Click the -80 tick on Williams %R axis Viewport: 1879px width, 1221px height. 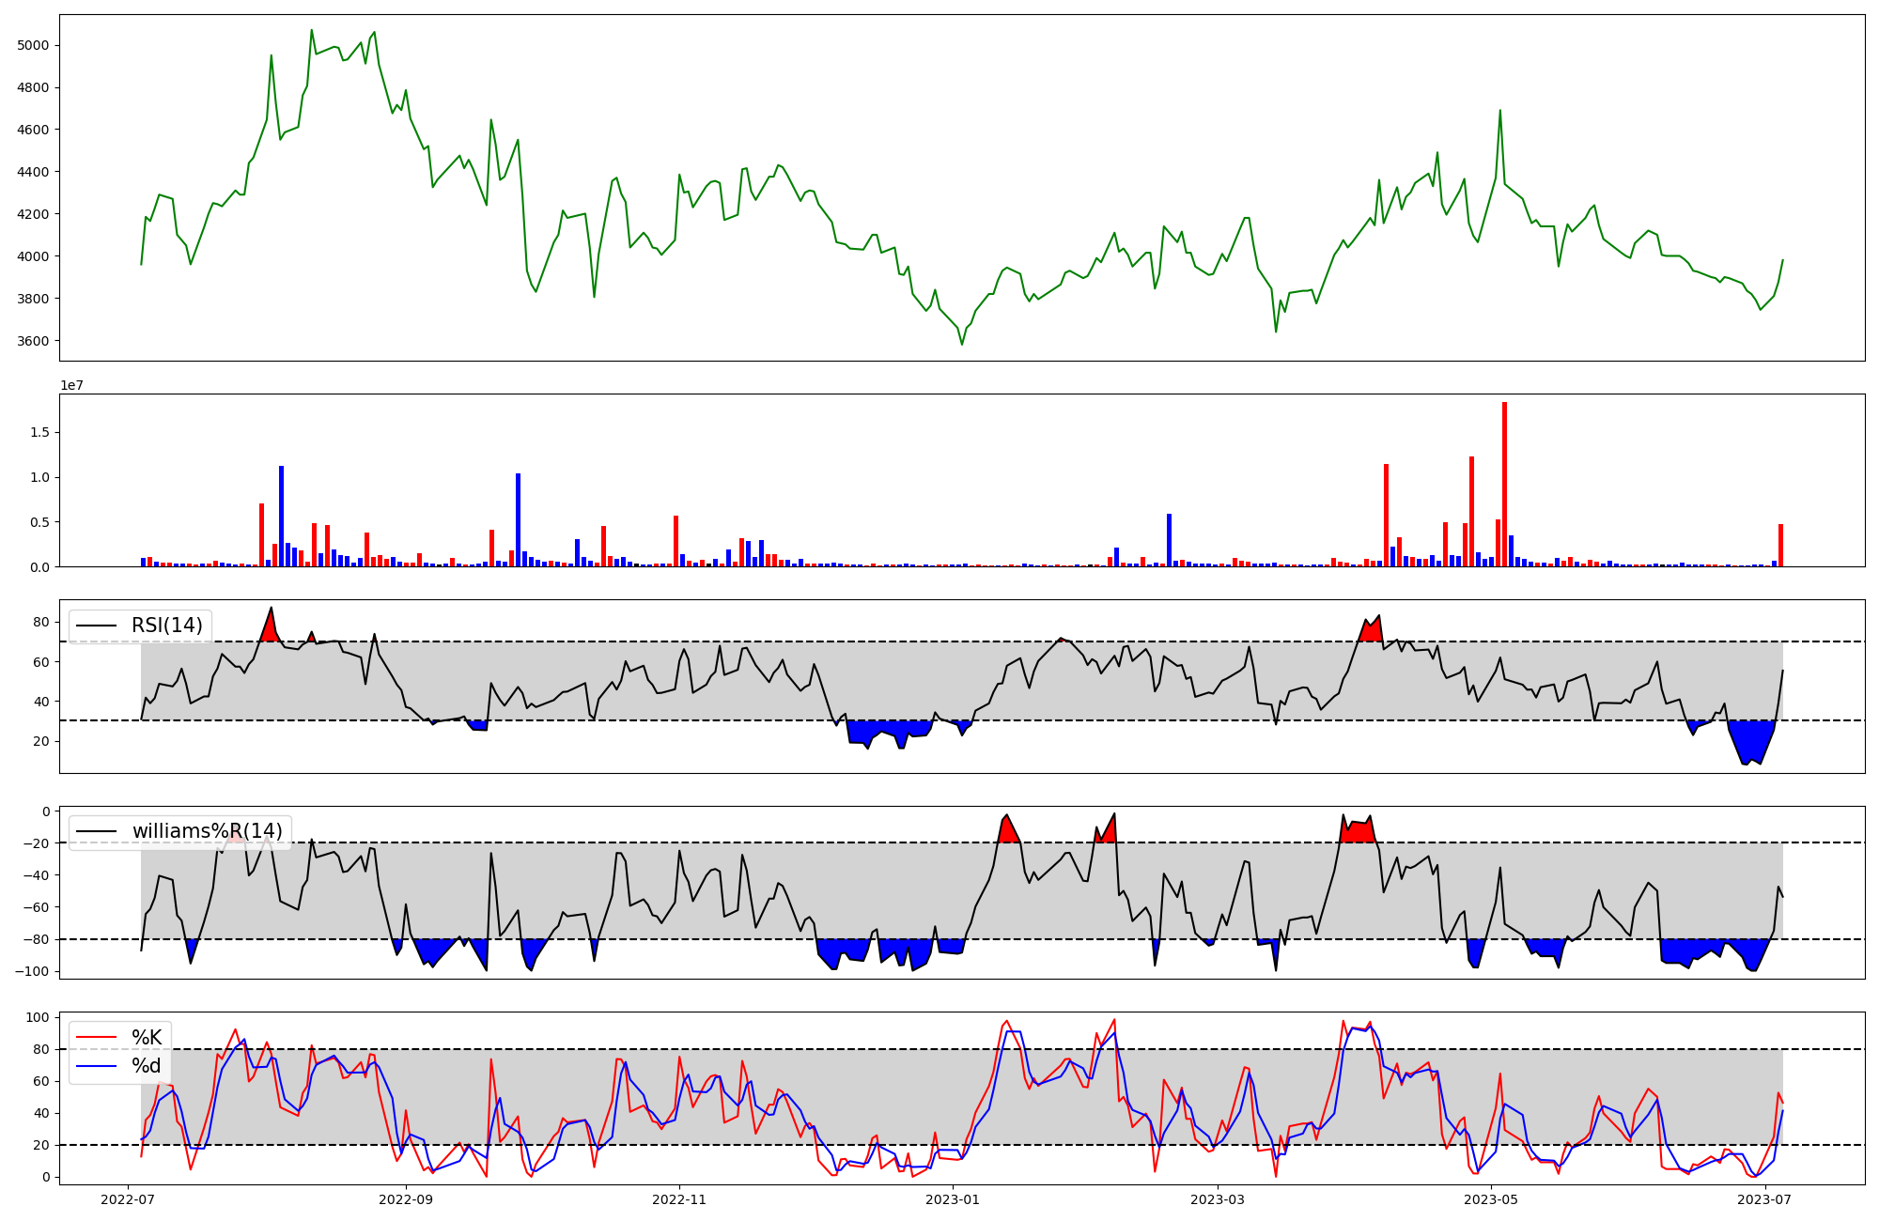click(35, 939)
